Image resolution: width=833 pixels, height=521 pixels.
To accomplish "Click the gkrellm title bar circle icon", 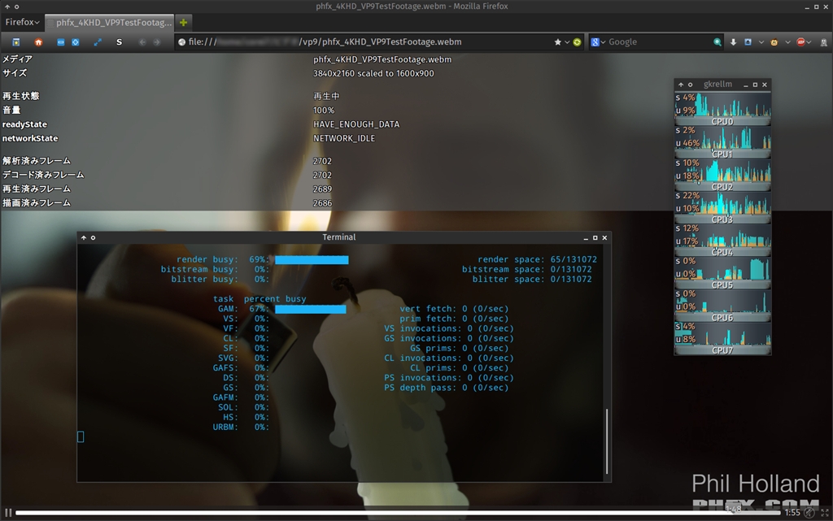I will click(x=690, y=85).
